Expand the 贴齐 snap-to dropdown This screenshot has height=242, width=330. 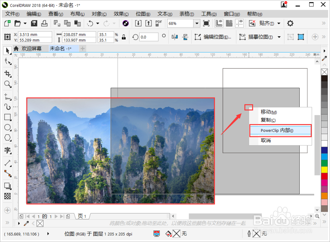tap(279, 23)
